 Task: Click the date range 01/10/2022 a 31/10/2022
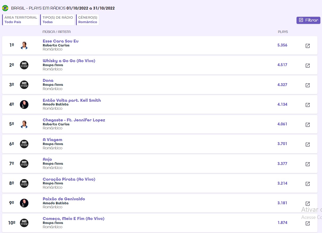tap(91, 8)
